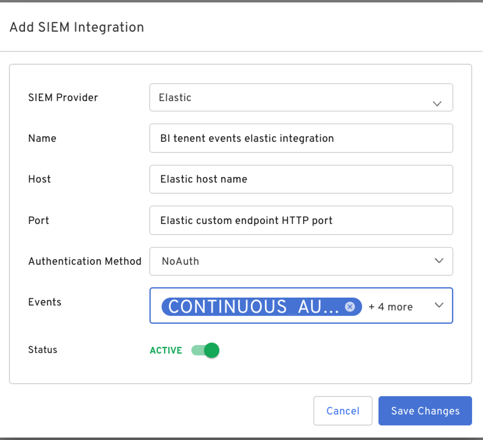Show the '+ 4 more' selected events

pos(390,307)
